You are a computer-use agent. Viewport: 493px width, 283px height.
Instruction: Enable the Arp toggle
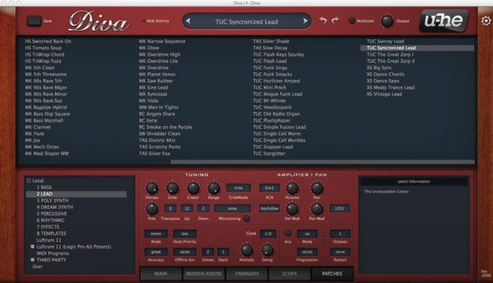[288, 233]
